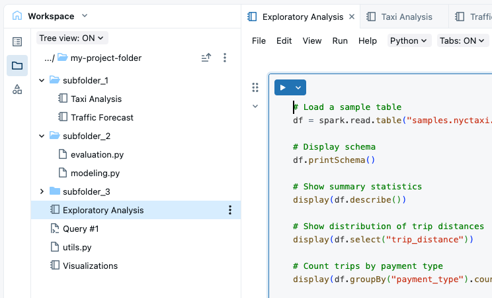
Task: Open the Python language dropdown
Action: [x=409, y=40]
